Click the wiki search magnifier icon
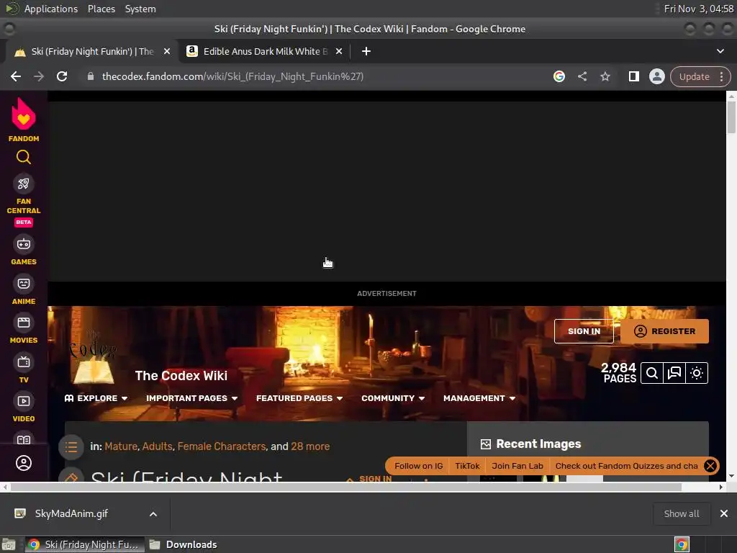 pyautogui.click(x=652, y=374)
